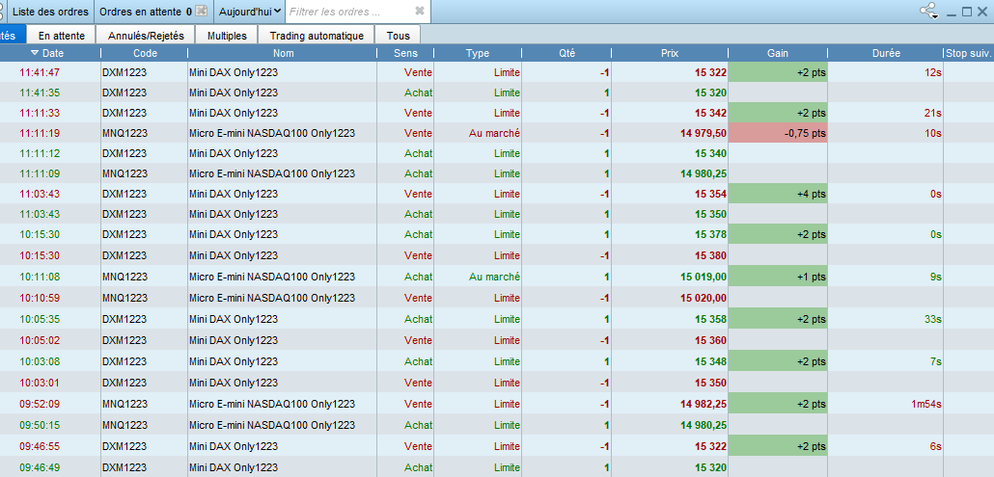Click the 10s duration cell

[933, 133]
